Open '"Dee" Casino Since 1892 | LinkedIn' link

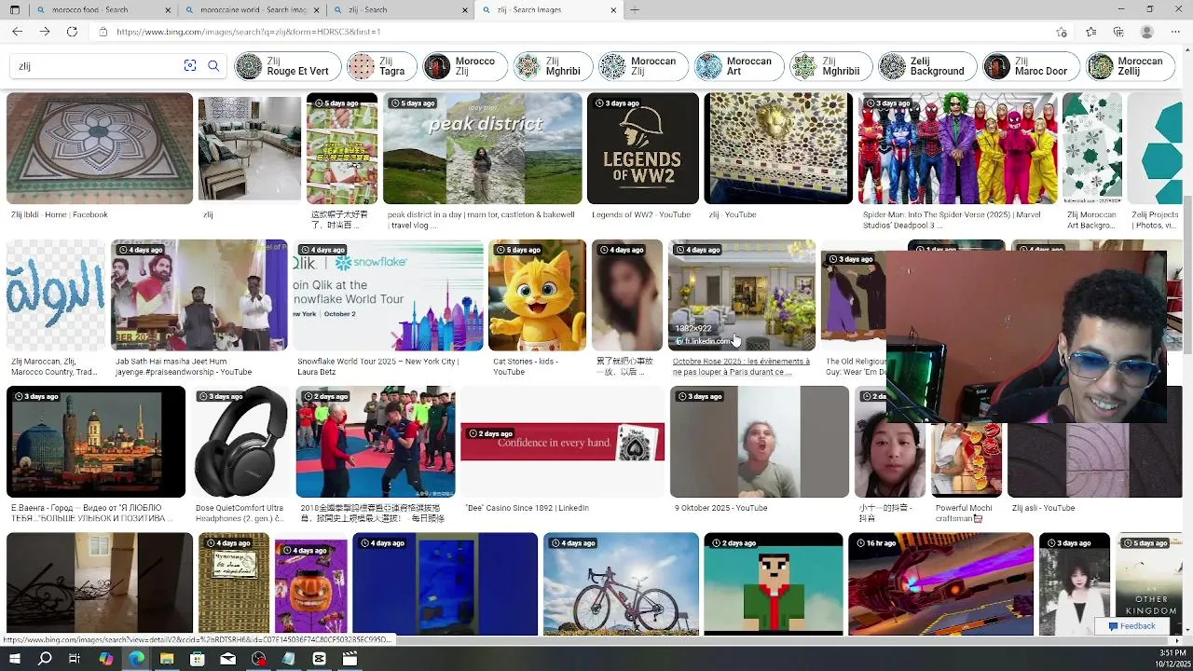pyautogui.click(x=528, y=508)
